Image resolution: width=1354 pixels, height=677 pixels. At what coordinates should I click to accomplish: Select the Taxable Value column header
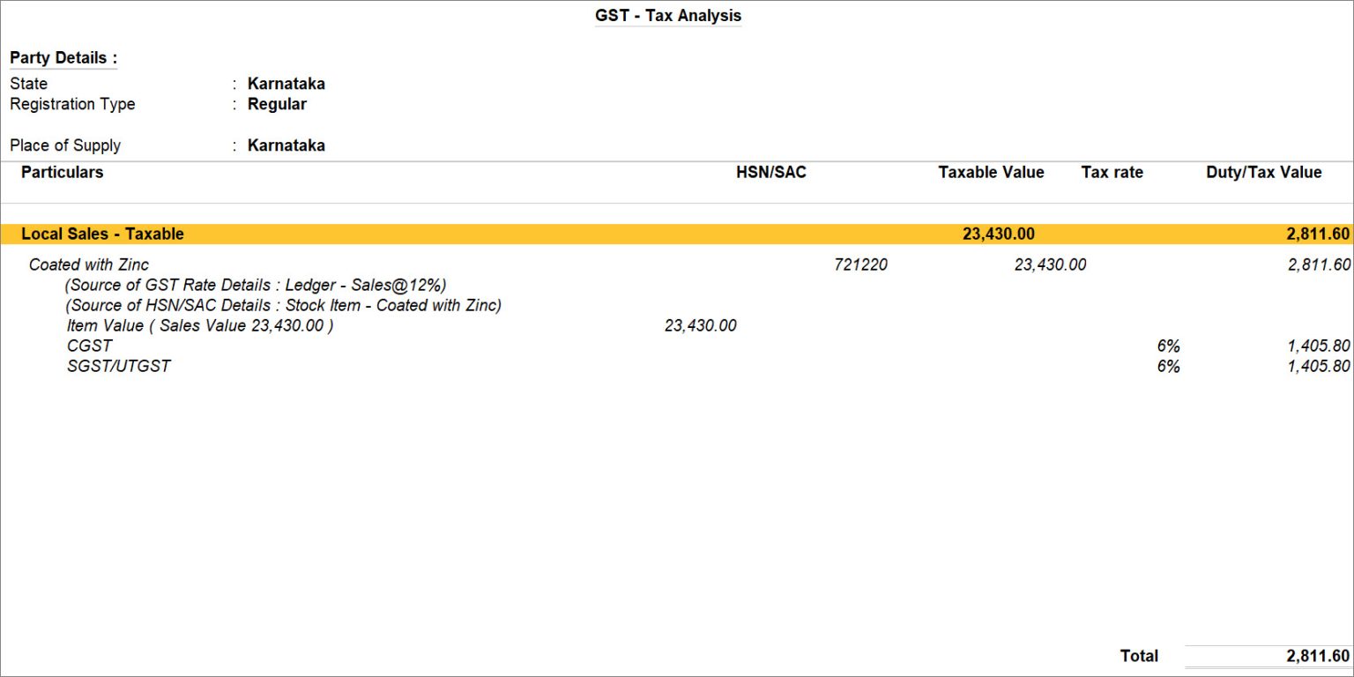(x=991, y=172)
